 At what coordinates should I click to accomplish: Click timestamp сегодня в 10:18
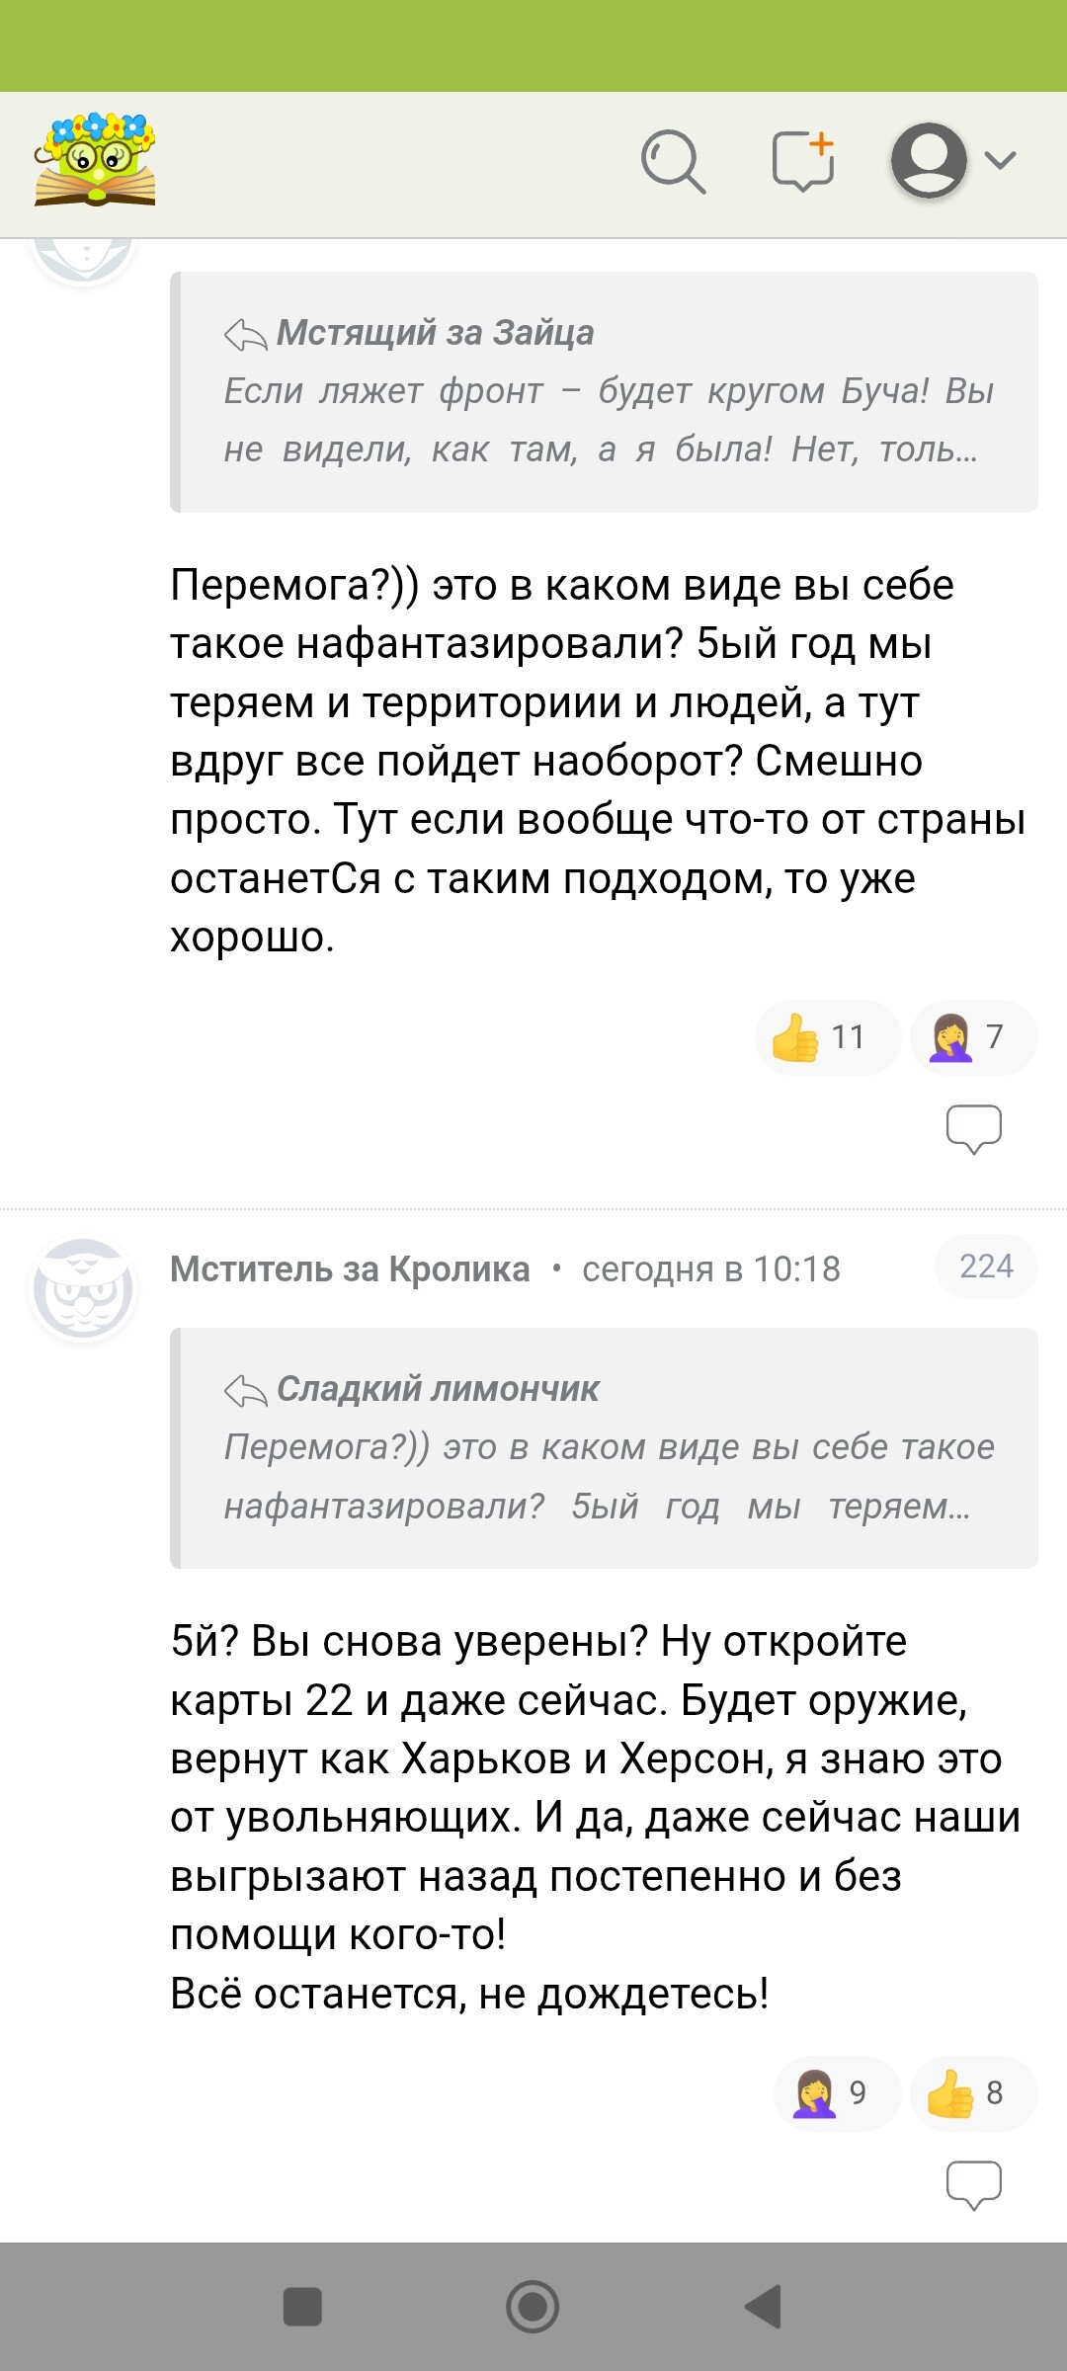coord(710,1269)
